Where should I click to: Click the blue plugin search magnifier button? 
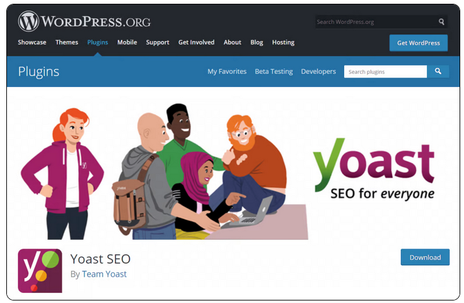438,72
